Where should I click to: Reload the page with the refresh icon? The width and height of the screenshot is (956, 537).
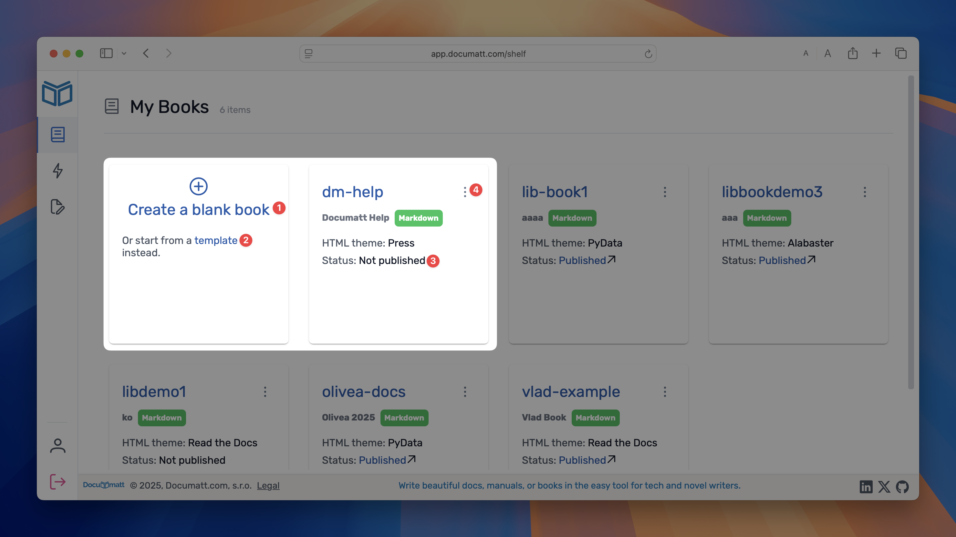[648, 54]
